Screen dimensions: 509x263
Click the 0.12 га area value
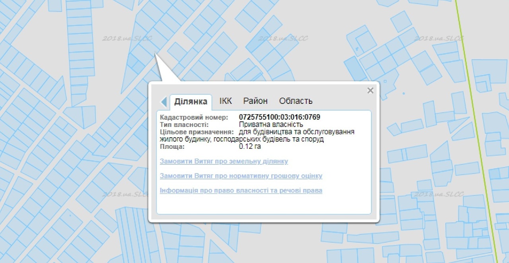coord(250,147)
